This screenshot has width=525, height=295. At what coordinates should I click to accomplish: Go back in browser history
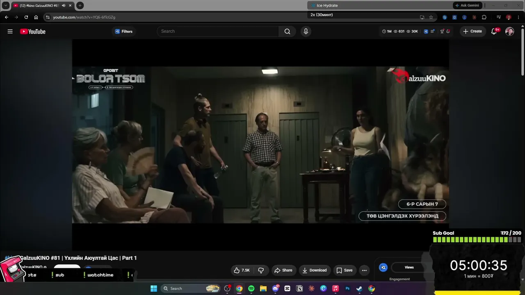(x=7, y=17)
